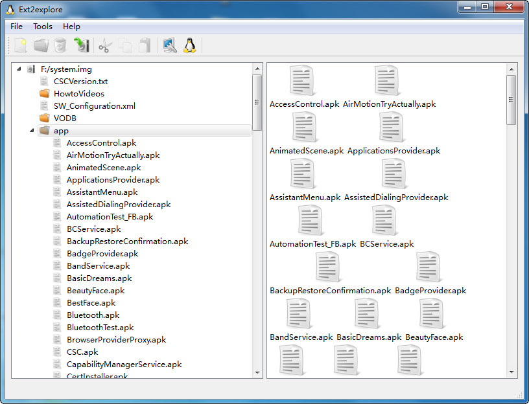529x404 pixels.
Task: Select BackupRestoreConfirmation.apk icon in right pane
Action: coord(328,267)
